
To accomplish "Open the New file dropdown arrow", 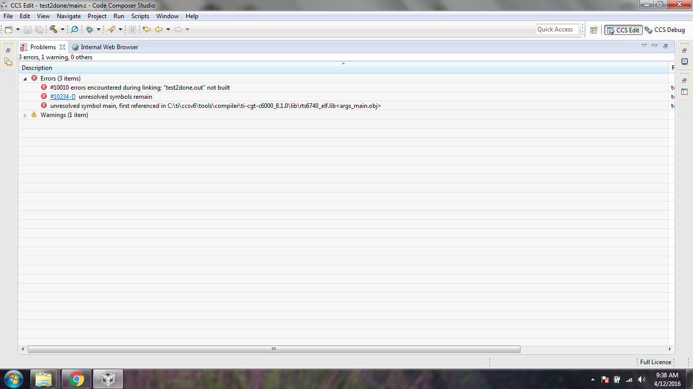I will (18, 29).
